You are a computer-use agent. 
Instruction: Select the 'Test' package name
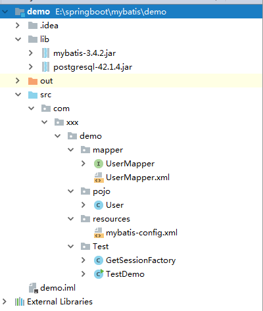[101, 247]
